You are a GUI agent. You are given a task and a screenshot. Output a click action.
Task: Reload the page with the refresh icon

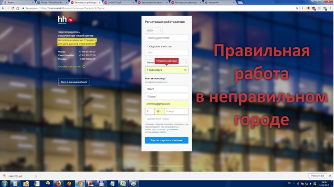click(x=13, y=8)
